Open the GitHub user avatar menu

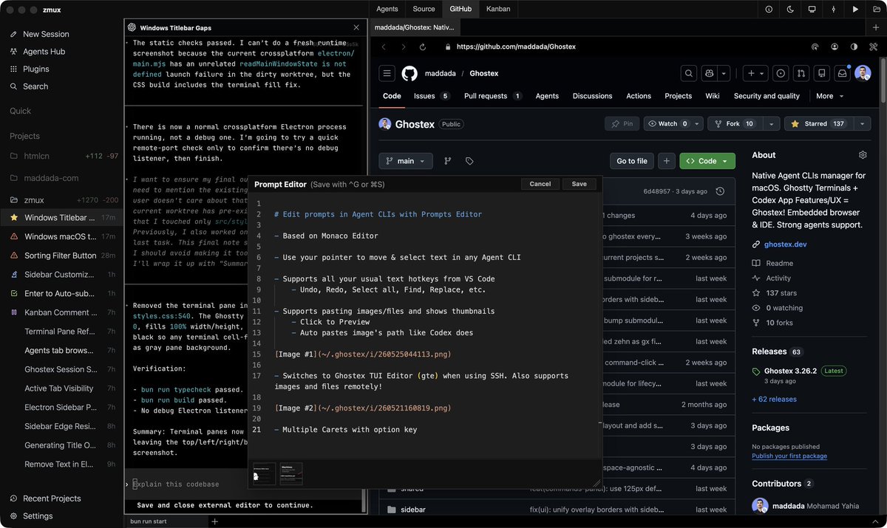(863, 73)
